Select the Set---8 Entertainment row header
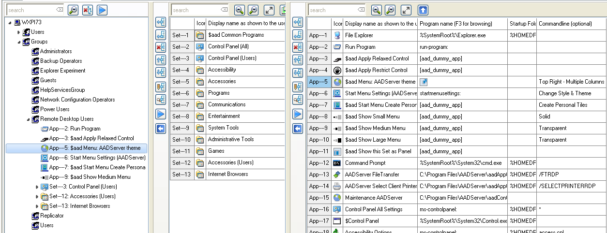607x233 pixels. pos(182,116)
